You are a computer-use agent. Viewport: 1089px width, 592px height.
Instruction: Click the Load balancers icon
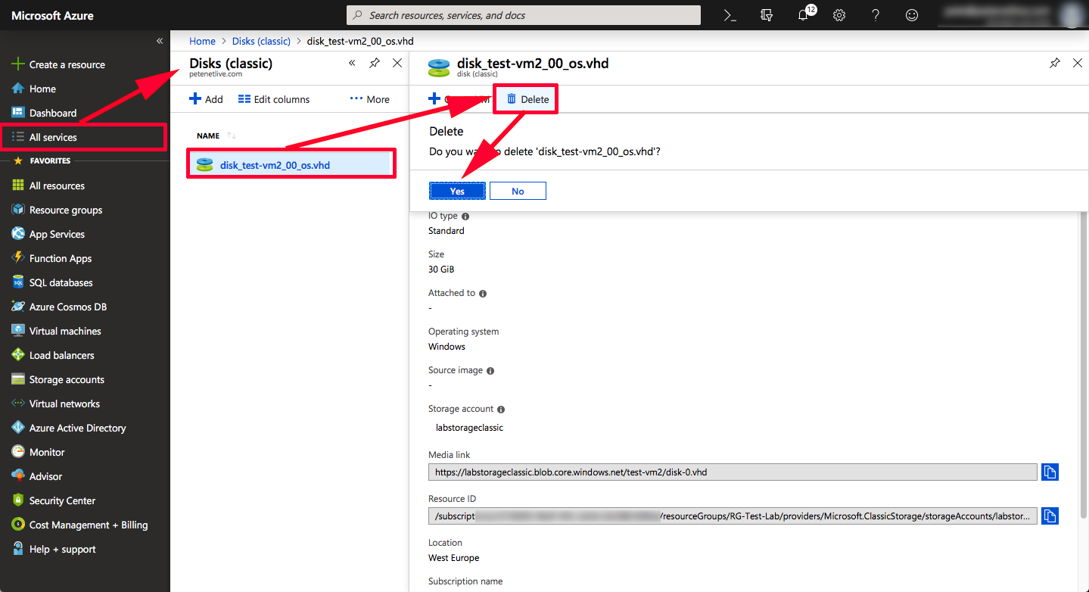(18, 355)
